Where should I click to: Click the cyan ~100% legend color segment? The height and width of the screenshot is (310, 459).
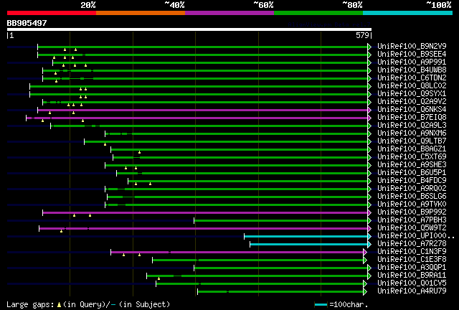408,13
